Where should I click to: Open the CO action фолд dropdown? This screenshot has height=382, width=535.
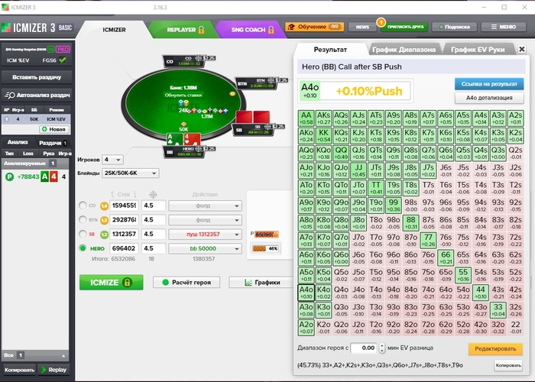205,206
